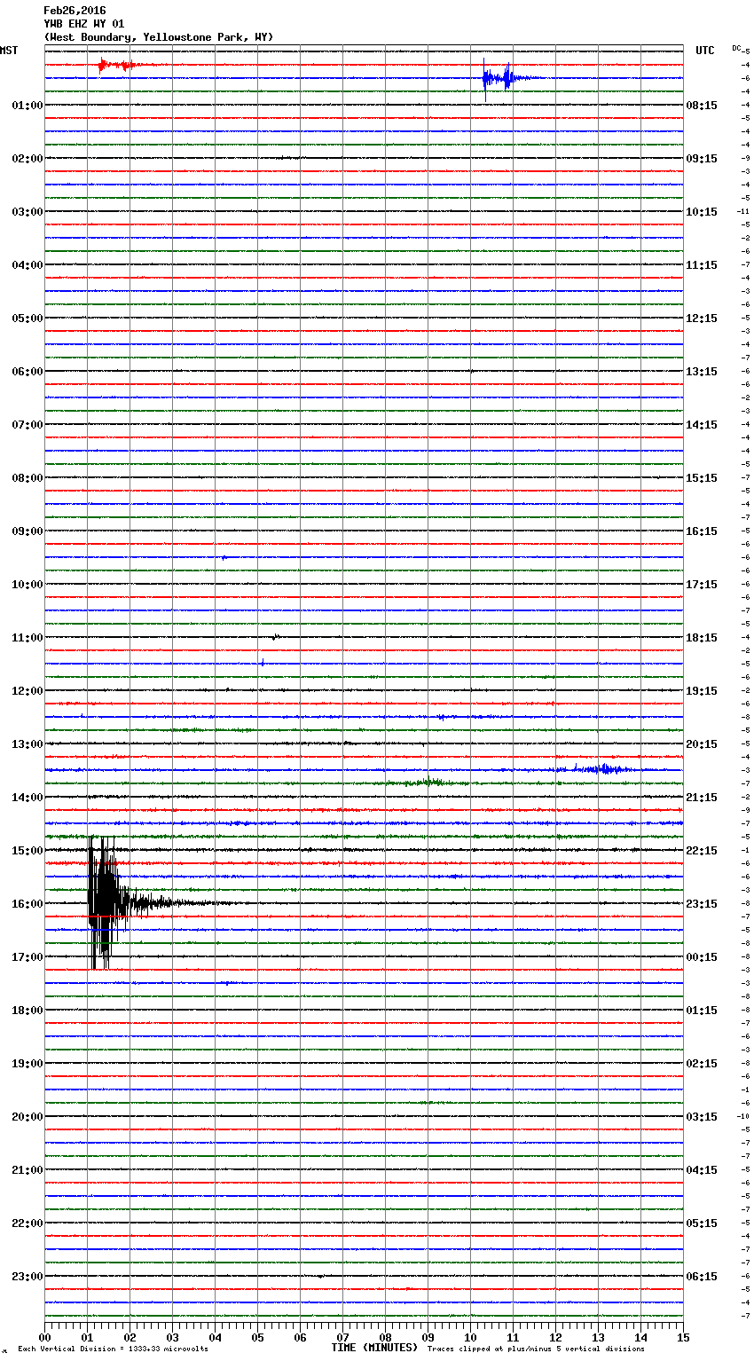Select the 06:00 MST time label
This screenshot has width=754, height=1361.
point(27,372)
